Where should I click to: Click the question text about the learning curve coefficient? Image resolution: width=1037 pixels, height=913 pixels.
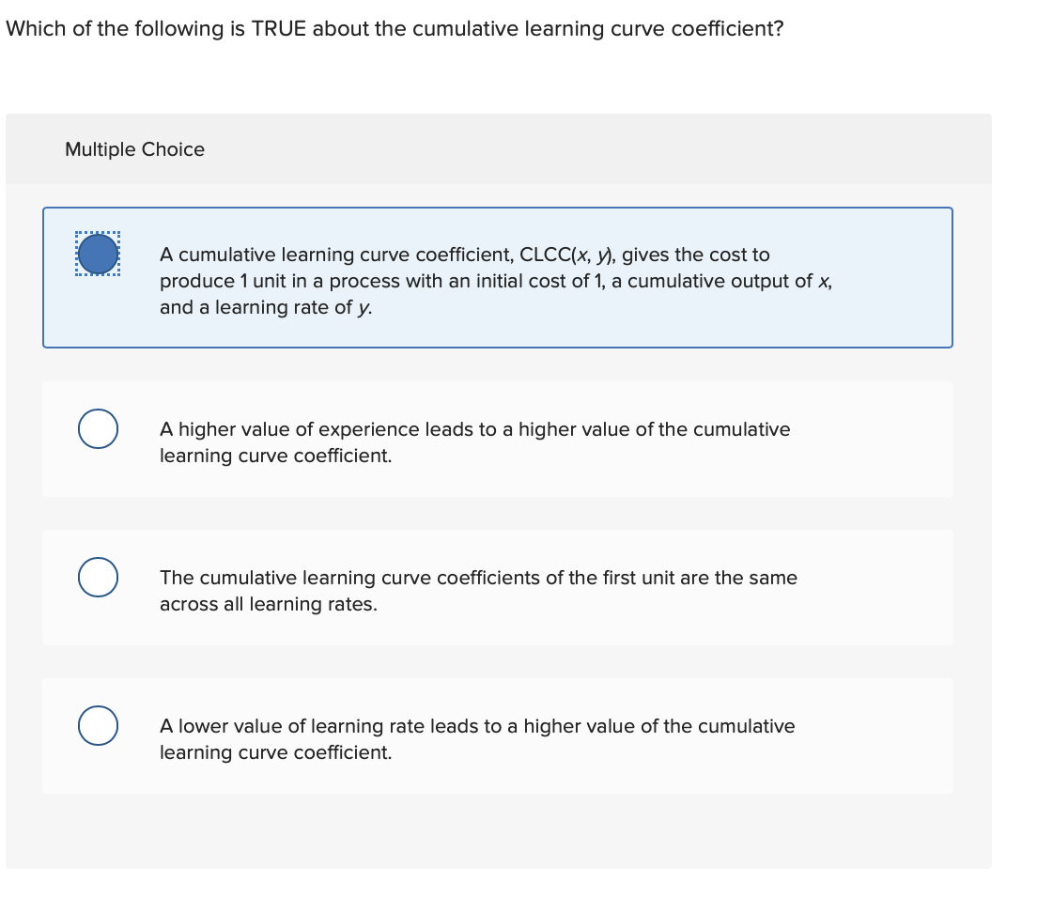395,28
